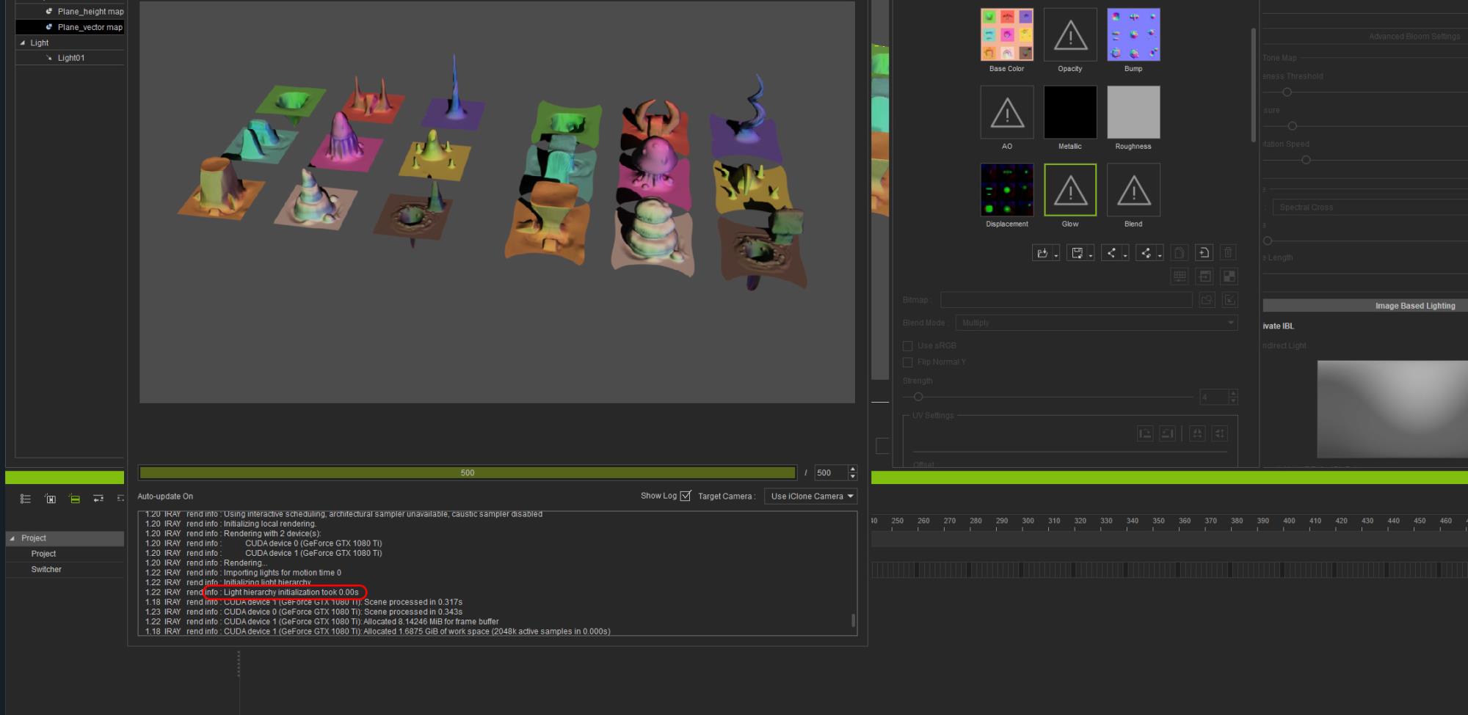The height and width of the screenshot is (715, 1468).
Task: Click the Strength value field
Action: pyautogui.click(x=1214, y=397)
